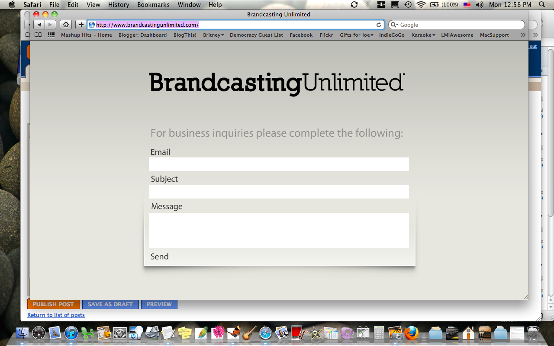Open the sync status icon in menu bar

pos(354,5)
